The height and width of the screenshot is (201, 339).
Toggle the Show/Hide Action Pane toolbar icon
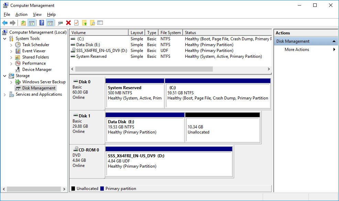click(x=50, y=23)
